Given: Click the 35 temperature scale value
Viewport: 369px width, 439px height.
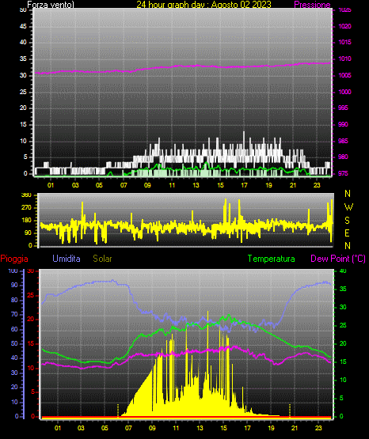Looking at the screenshot, I should (343, 289).
